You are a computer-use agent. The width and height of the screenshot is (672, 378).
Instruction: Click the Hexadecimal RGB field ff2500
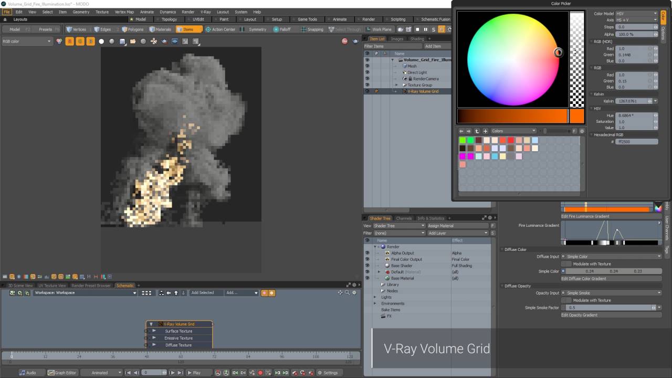[x=637, y=142]
